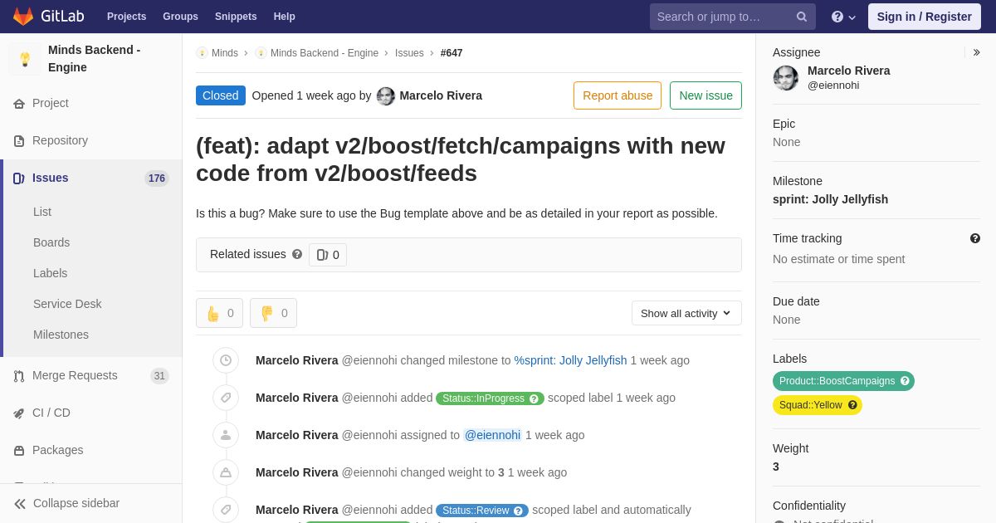This screenshot has height=523, width=996.
Task: Open the Show all activity dropdown
Action: pyautogui.click(x=686, y=313)
